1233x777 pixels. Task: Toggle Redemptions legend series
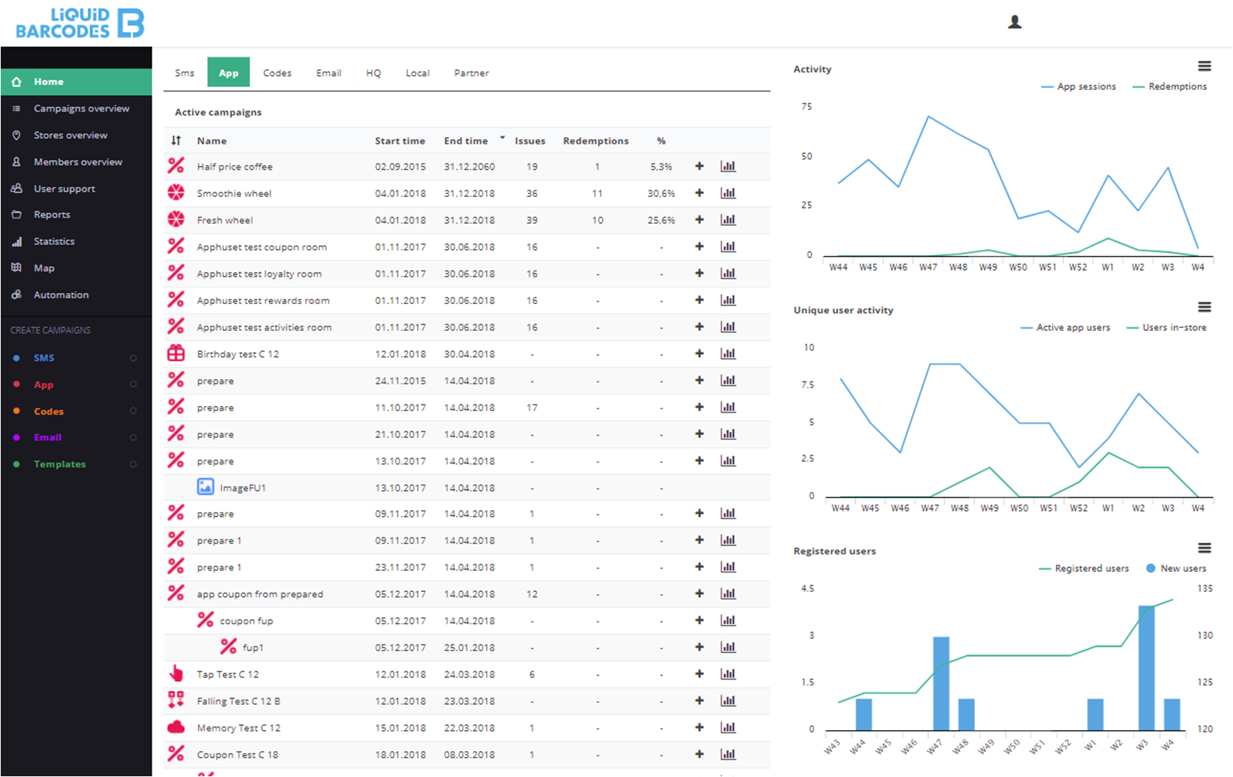click(1170, 87)
